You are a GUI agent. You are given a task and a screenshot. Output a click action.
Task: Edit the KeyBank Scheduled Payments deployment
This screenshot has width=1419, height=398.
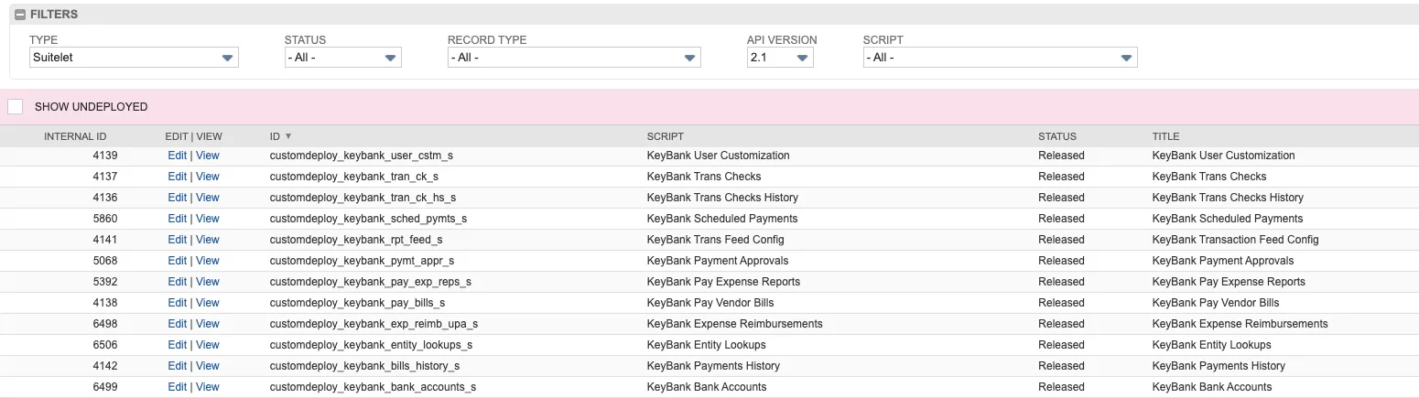click(177, 219)
